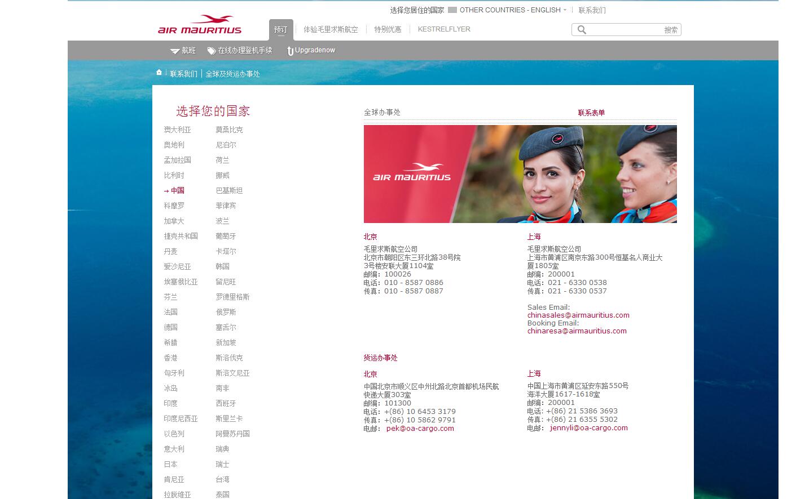Click the search input field

click(x=625, y=30)
